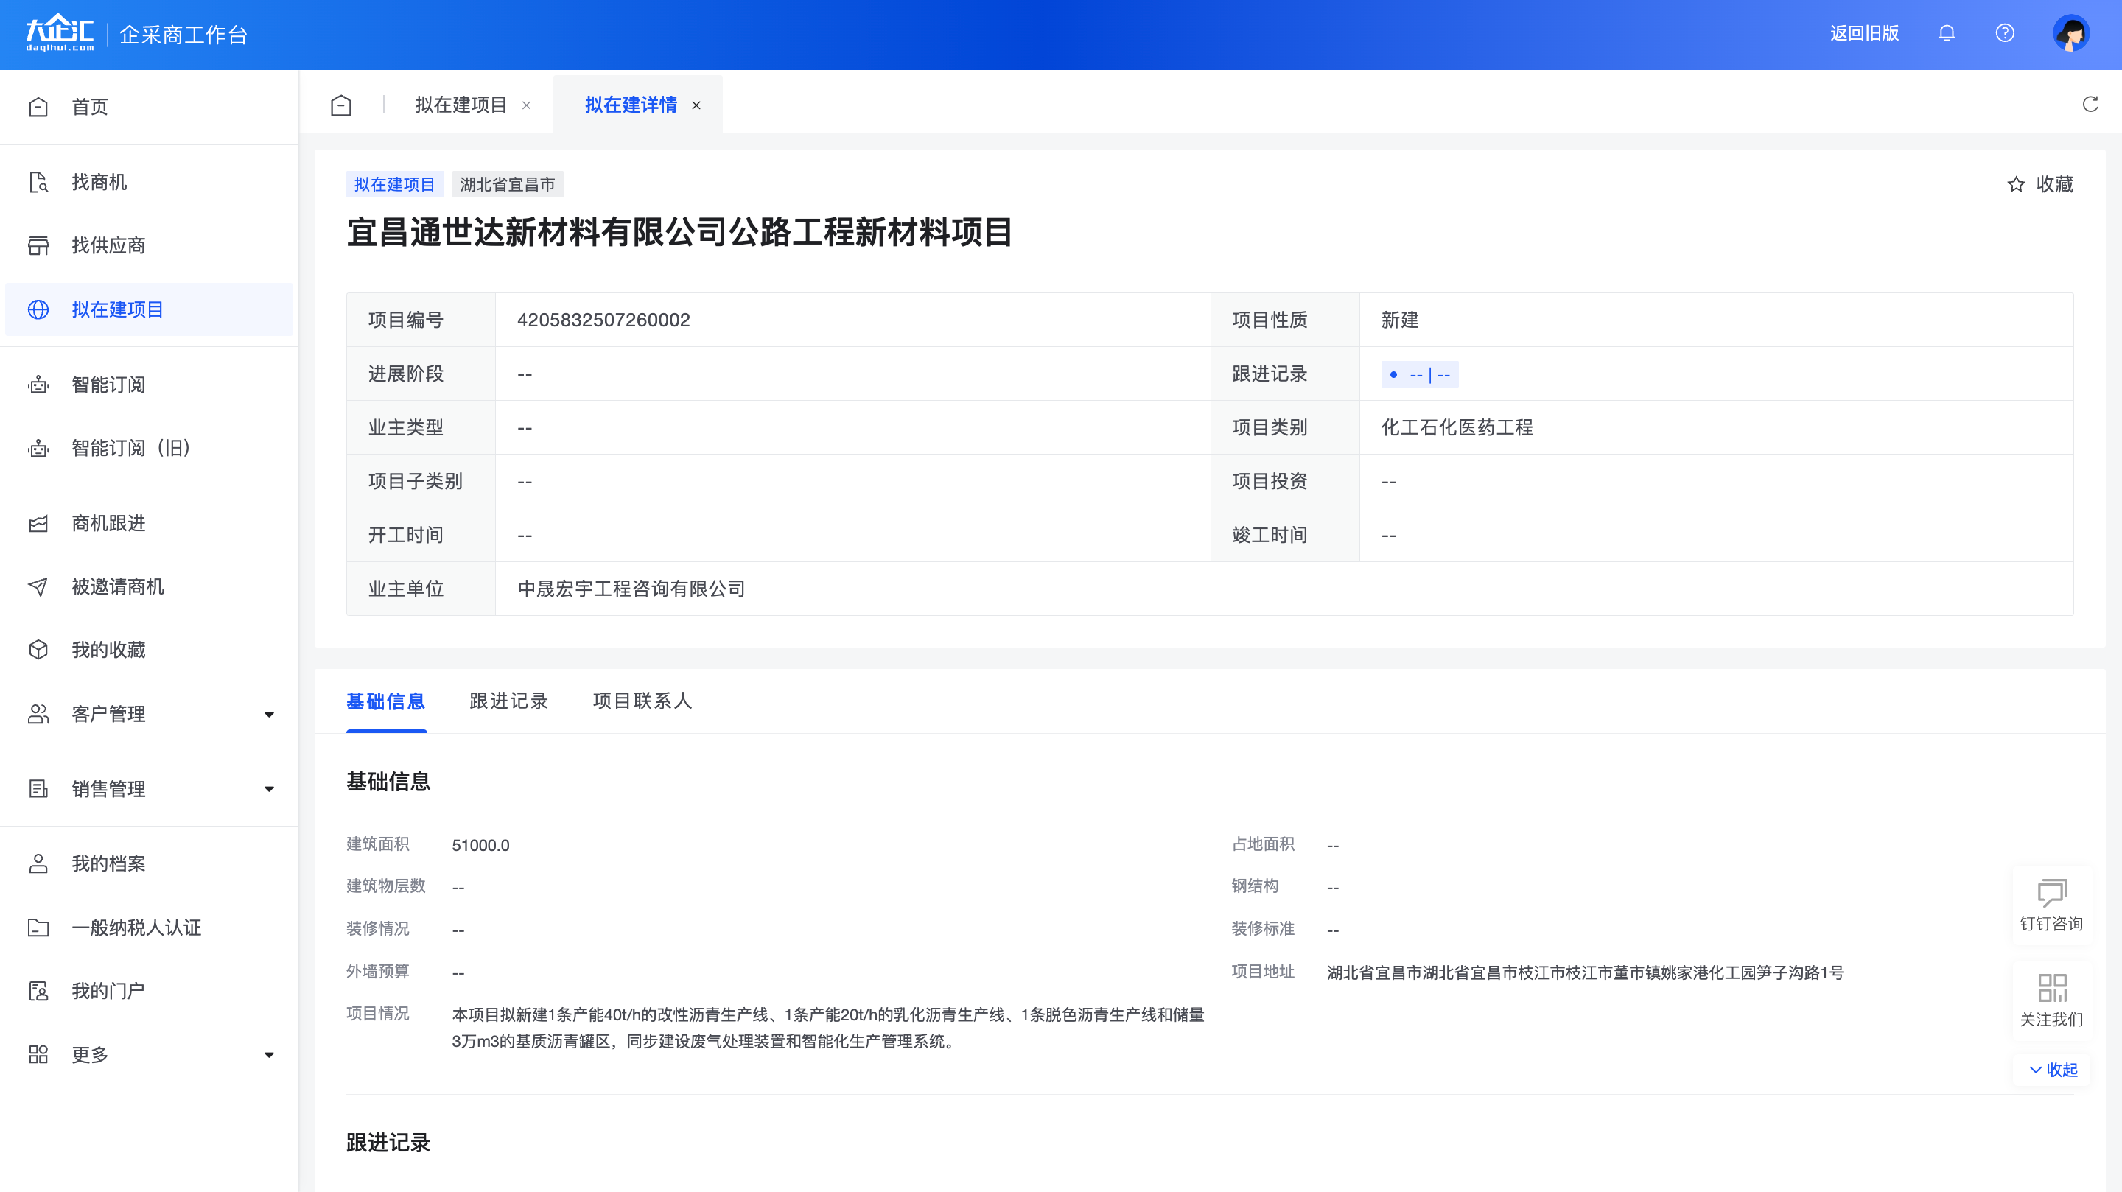The height and width of the screenshot is (1192, 2122).
Task: Expand the 客户管理 submenu arrow
Action: (x=268, y=714)
